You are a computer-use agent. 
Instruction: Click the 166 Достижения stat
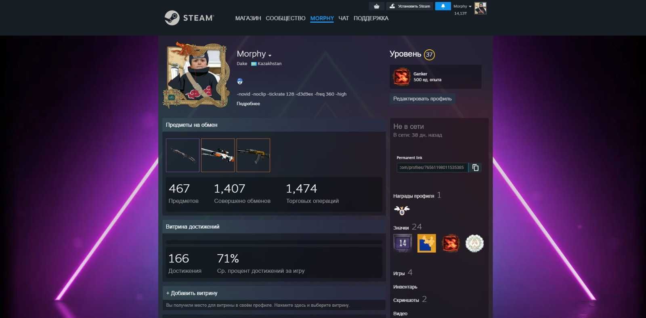[185, 263]
